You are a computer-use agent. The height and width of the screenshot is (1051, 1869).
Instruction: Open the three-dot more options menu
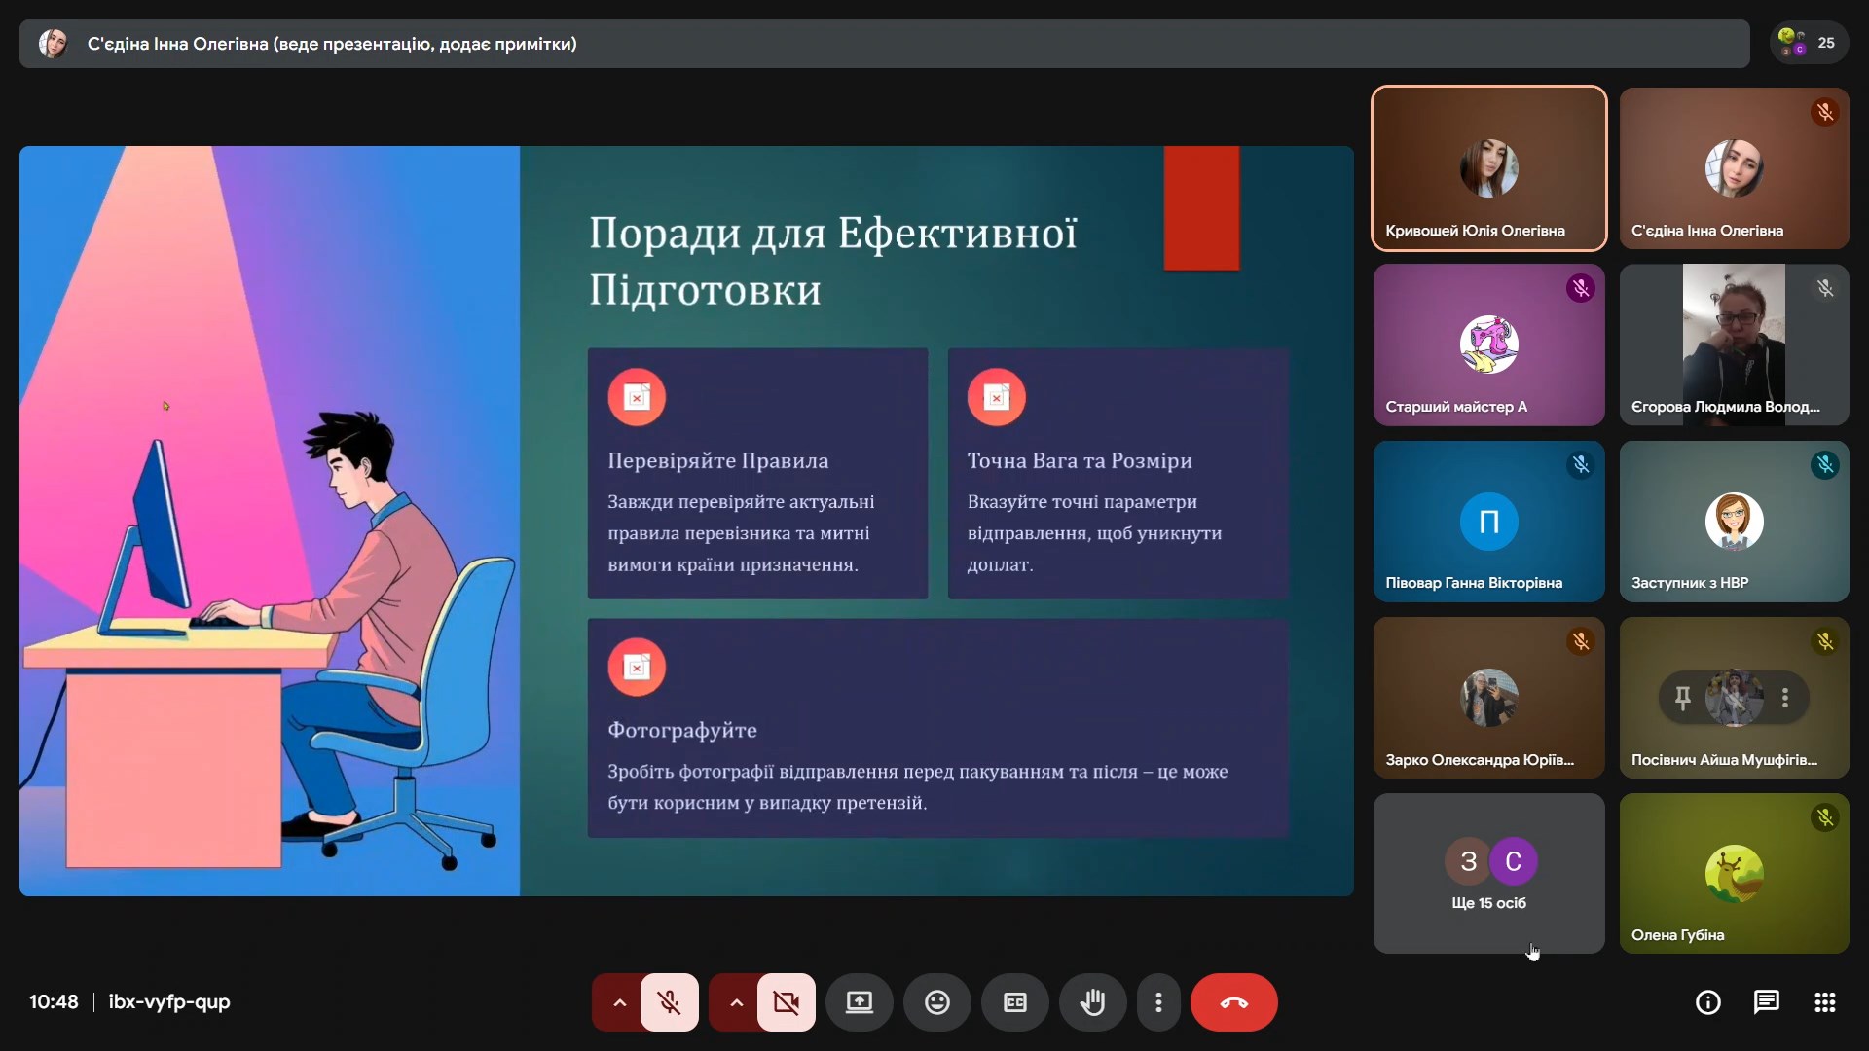click(1158, 1002)
